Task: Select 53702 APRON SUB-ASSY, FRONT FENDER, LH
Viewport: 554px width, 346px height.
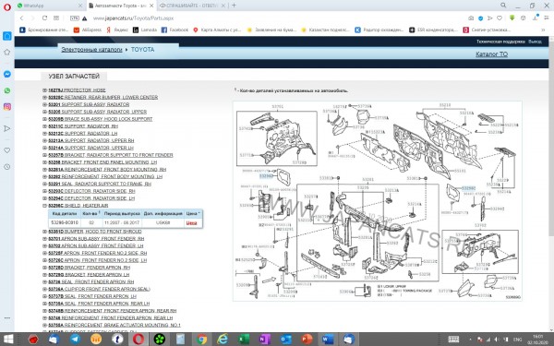Action: coord(96,245)
